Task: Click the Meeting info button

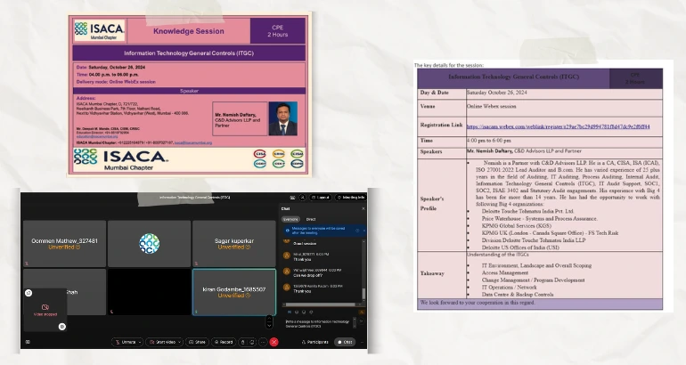Action: coord(351,197)
